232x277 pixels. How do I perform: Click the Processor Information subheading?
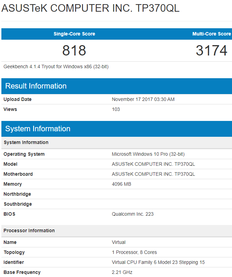coord(29,230)
